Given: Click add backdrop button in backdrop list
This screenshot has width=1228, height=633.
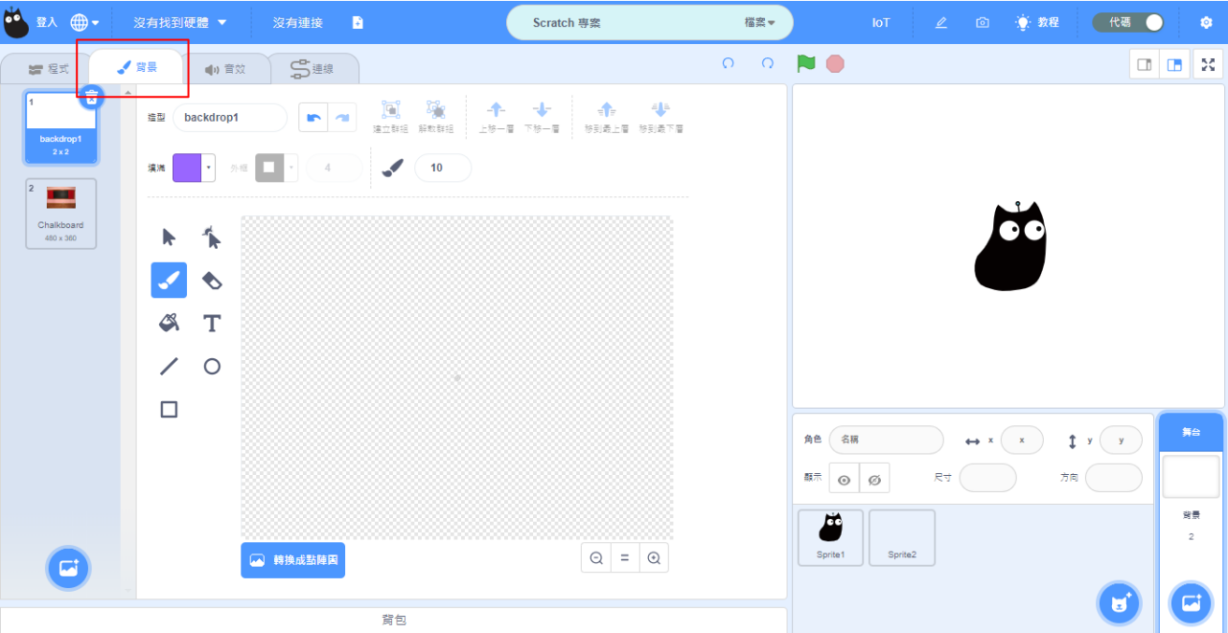Looking at the screenshot, I should [68, 568].
